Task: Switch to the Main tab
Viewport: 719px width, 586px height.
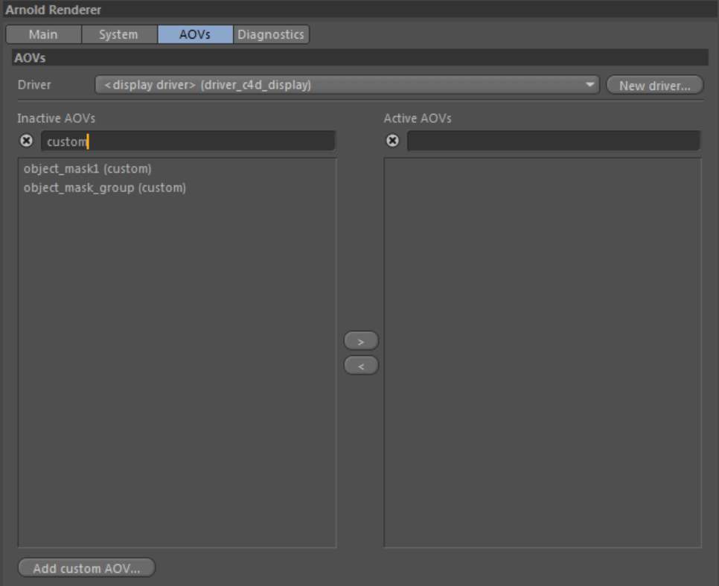Action: coord(44,34)
